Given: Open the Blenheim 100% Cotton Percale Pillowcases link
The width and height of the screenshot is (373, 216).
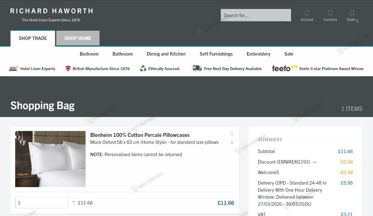Looking at the screenshot, I should (x=140, y=135).
